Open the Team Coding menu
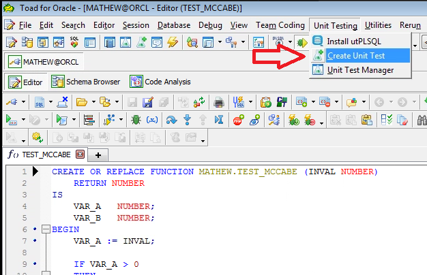427x275 pixels. click(x=280, y=25)
